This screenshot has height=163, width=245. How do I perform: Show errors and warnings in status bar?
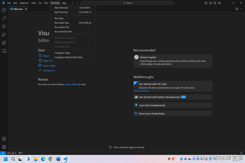tap(12, 153)
